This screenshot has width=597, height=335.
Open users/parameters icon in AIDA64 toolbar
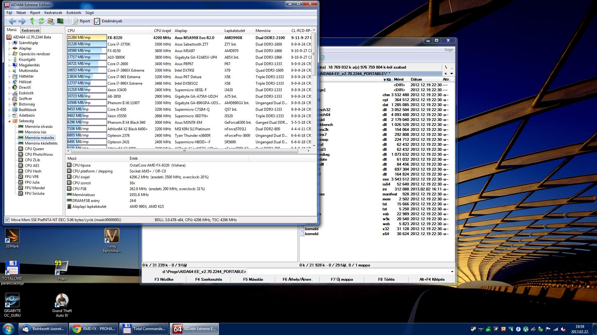tap(50, 21)
